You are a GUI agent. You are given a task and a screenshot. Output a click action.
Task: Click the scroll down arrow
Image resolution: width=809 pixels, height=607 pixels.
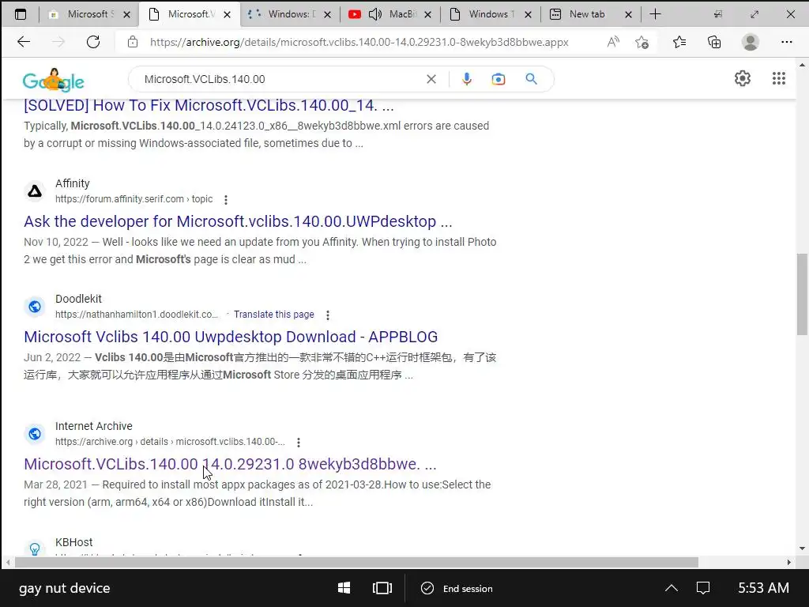[x=802, y=549]
